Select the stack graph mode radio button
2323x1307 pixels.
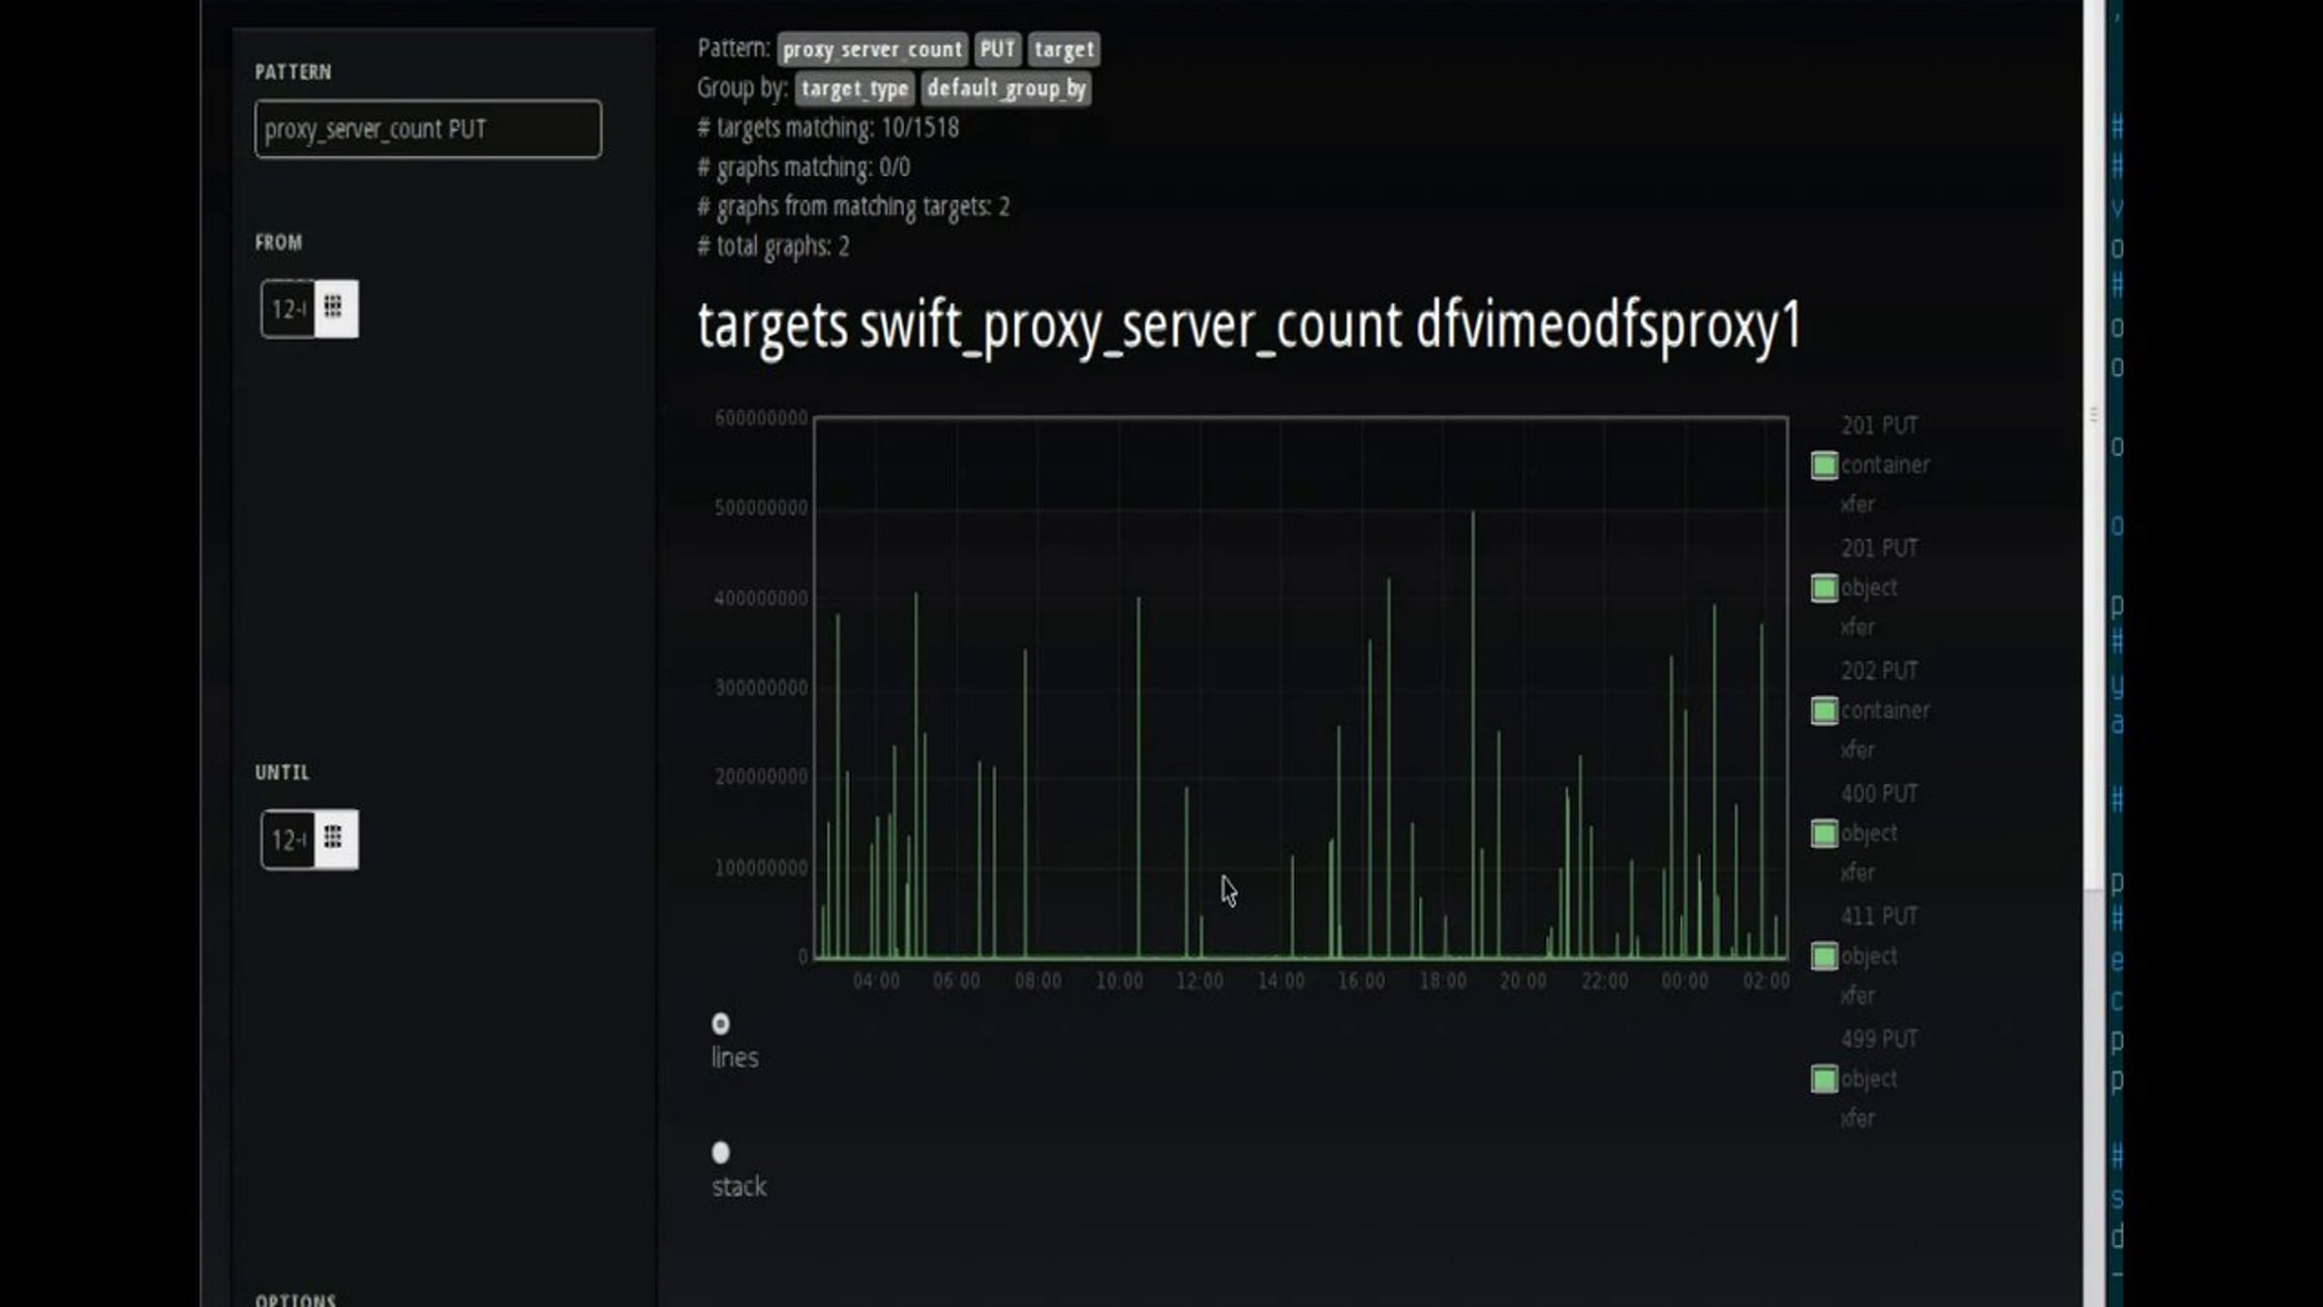(720, 1152)
